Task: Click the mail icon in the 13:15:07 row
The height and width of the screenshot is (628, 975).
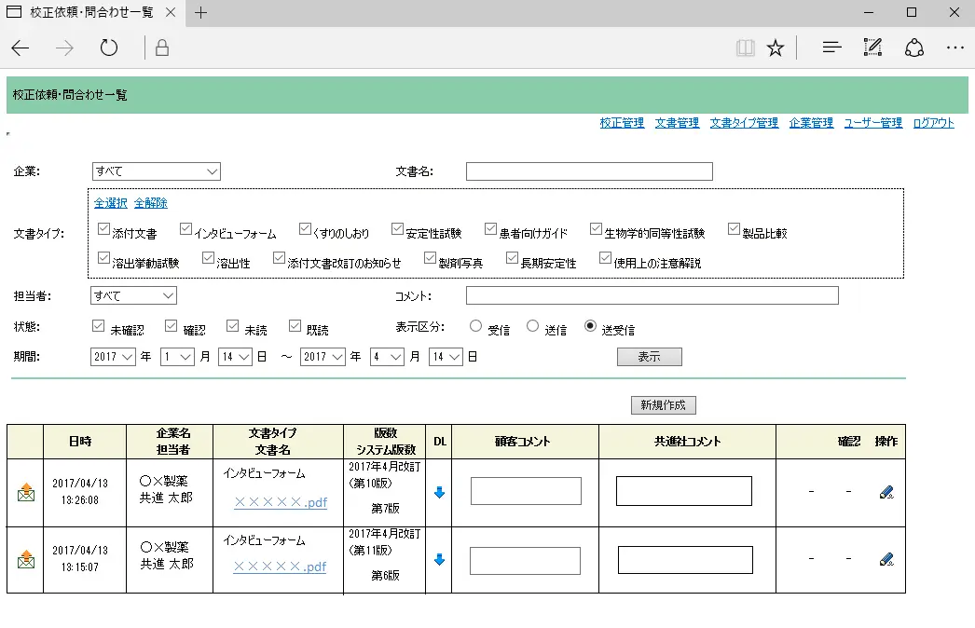Action: (26, 560)
